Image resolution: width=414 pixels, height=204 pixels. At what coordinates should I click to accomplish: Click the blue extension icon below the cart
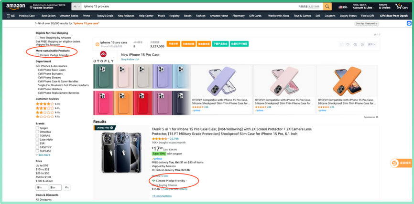[x=409, y=23]
